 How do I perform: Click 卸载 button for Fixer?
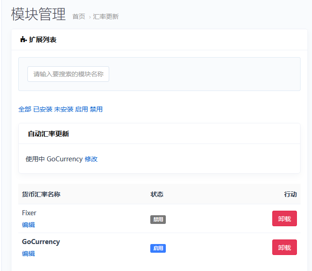point(284,218)
